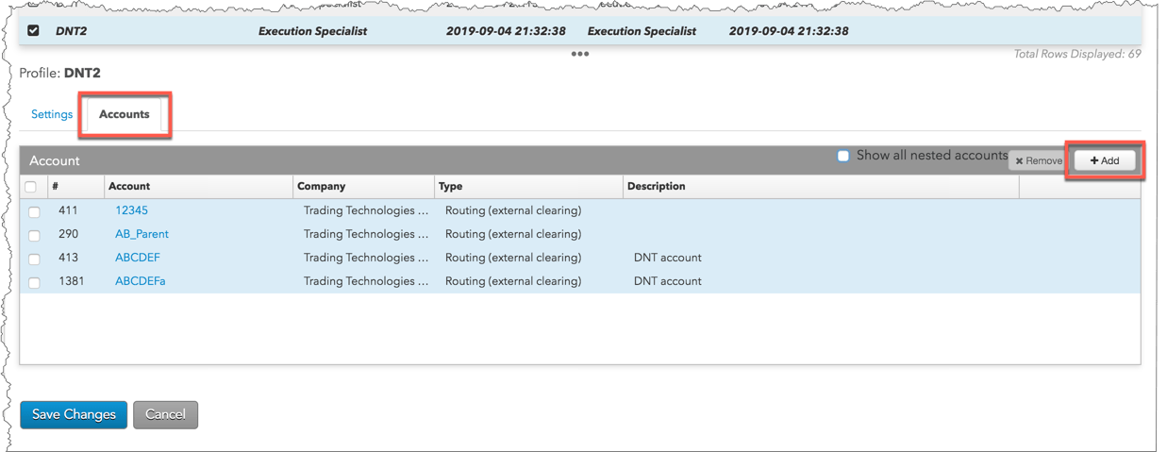This screenshot has height=452, width=1167.
Task: Click Save Changes button
Action: point(74,414)
